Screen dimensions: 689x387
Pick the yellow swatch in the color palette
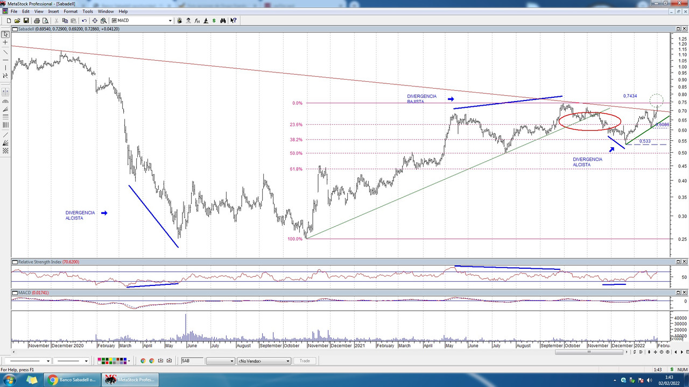110,359
